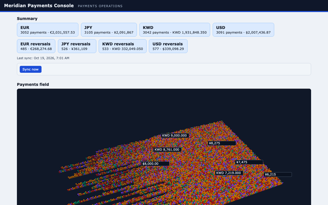
Task: Click the ¥8,275 chart label
Action: click(222, 143)
